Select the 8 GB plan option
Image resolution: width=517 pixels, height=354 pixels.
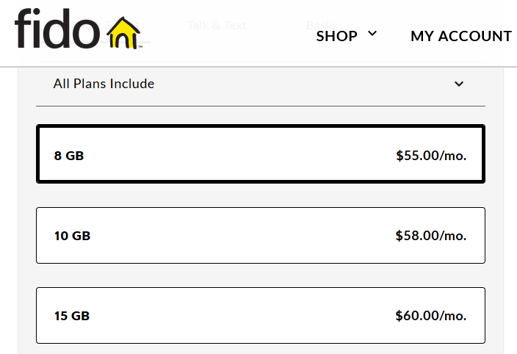coord(69,156)
